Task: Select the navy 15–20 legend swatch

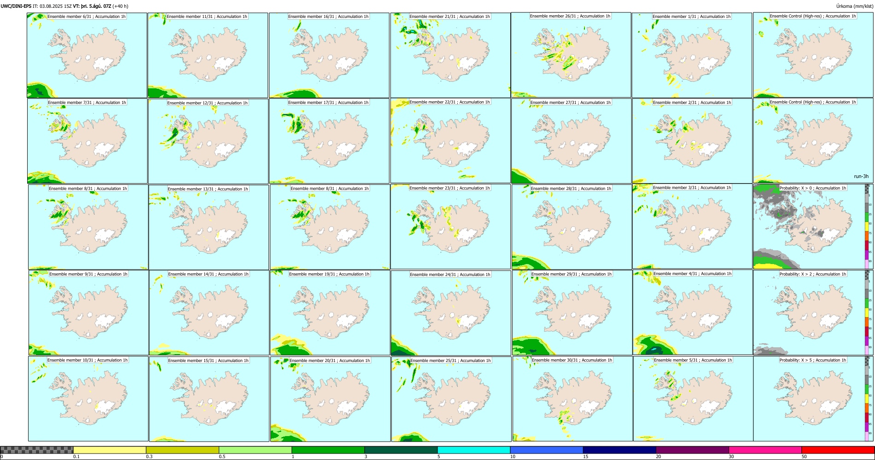Action: coord(619,450)
